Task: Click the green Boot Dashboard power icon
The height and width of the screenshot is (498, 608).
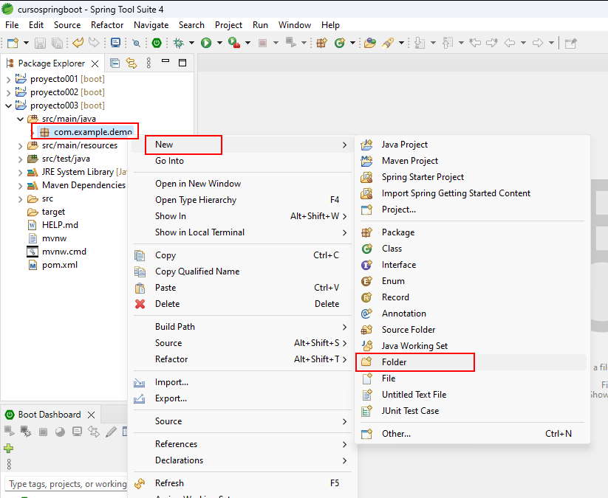Action: pos(157,43)
